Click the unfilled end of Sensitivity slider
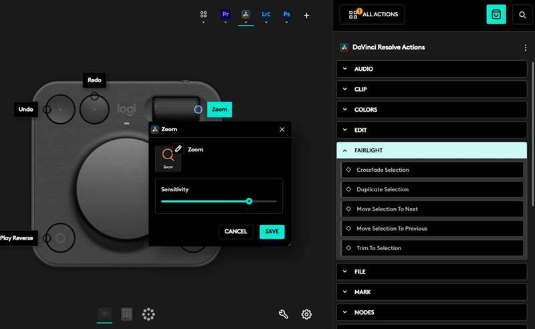The image size is (535, 329). pyautogui.click(x=265, y=201)
